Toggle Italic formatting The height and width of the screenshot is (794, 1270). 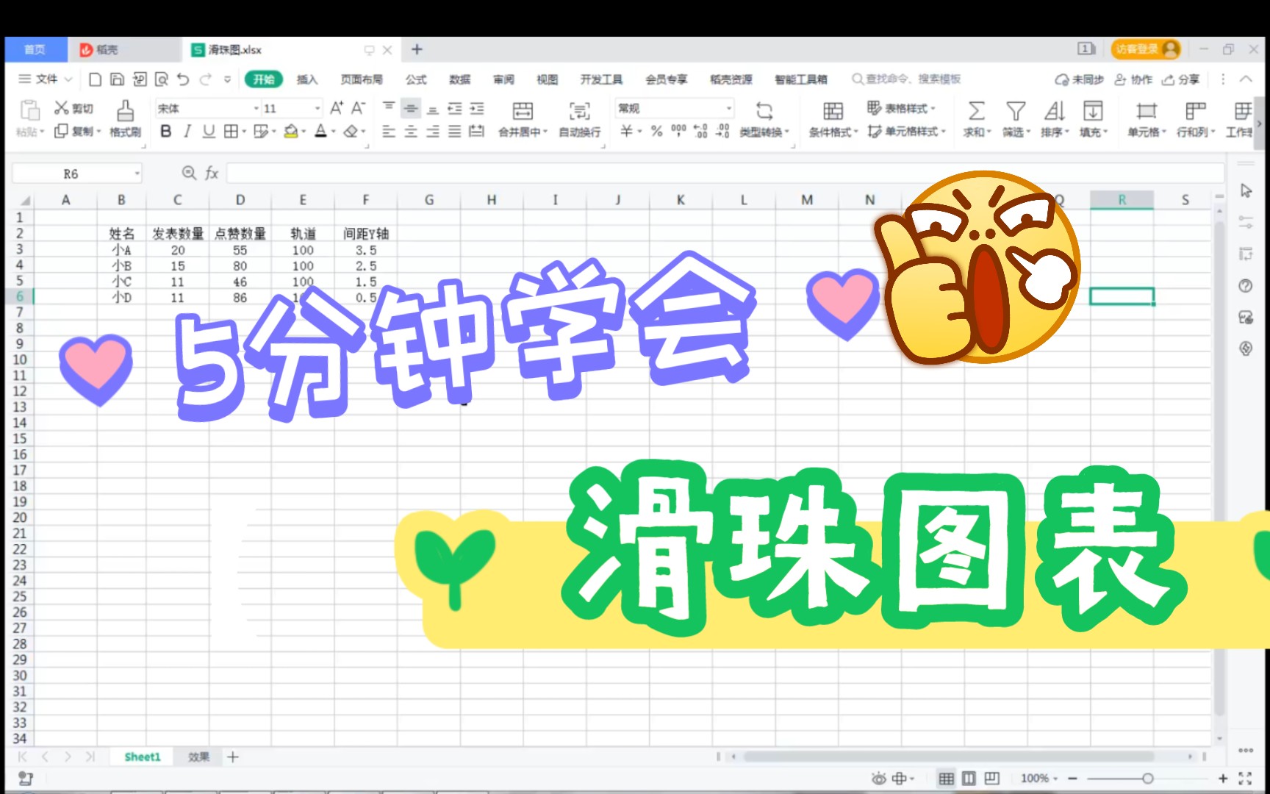(x=187, y=131)
